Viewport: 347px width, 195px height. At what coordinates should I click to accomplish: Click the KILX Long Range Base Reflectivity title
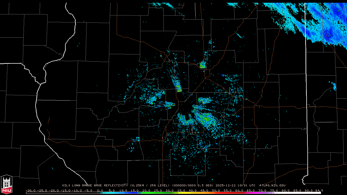95,186
